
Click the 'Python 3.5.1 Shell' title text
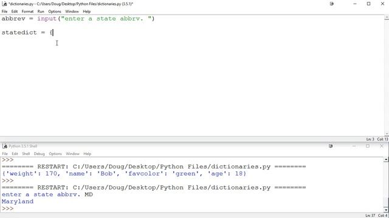(23, 146)
